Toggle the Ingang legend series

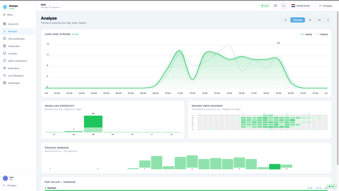(x=306, y=34)
